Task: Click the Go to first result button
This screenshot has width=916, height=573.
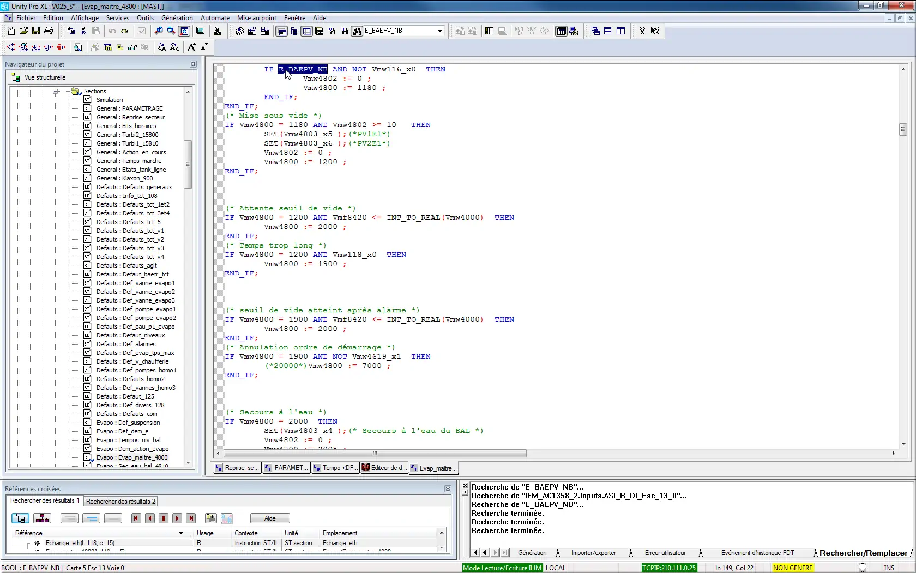Action: pos(136,518)
